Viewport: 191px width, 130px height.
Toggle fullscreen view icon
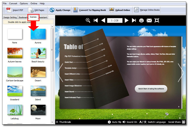157,20
